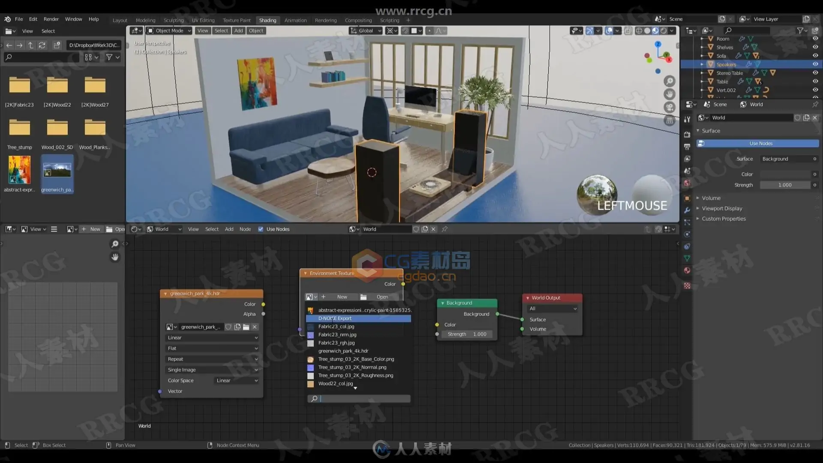The width and height of the screenshot is (823, 463).
Task: Click the World Color swatch field
Action: tap(785, 174)
